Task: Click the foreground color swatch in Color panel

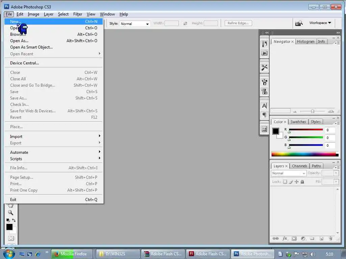Action: tap(276, 131)
